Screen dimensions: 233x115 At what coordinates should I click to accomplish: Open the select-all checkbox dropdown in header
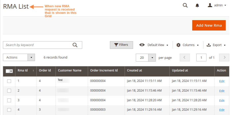tap(11, 71)
